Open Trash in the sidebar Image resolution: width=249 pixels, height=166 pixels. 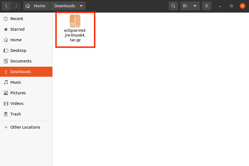(x=26, y=114)
